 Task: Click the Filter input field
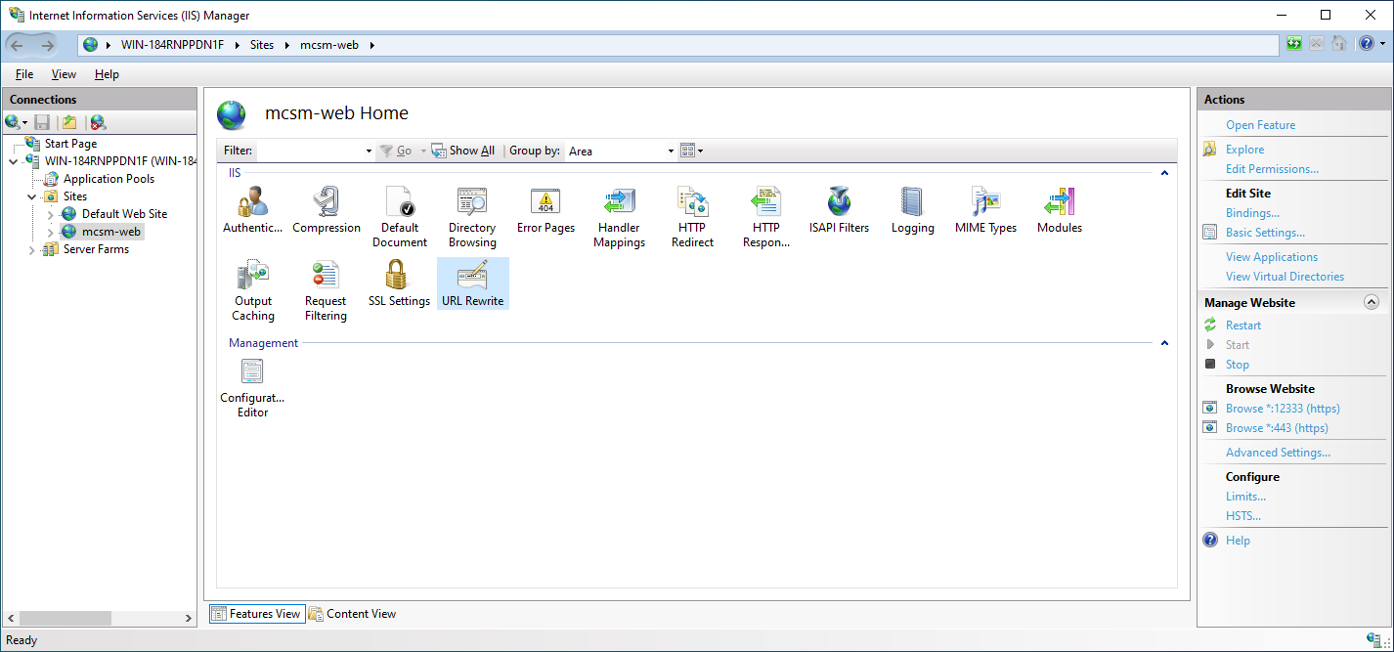point(309,152)
